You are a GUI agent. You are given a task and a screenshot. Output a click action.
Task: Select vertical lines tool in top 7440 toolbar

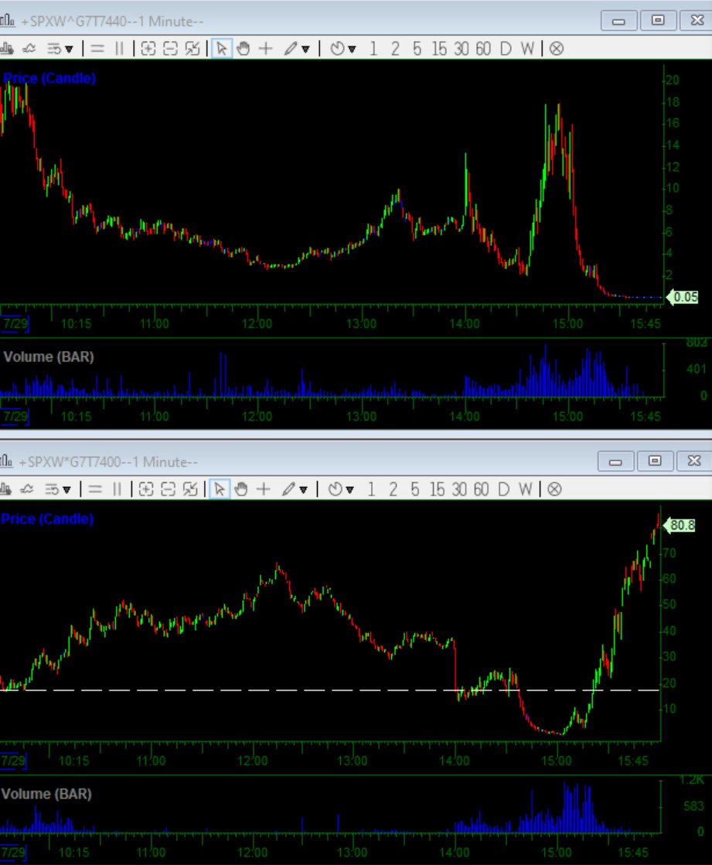119,49
